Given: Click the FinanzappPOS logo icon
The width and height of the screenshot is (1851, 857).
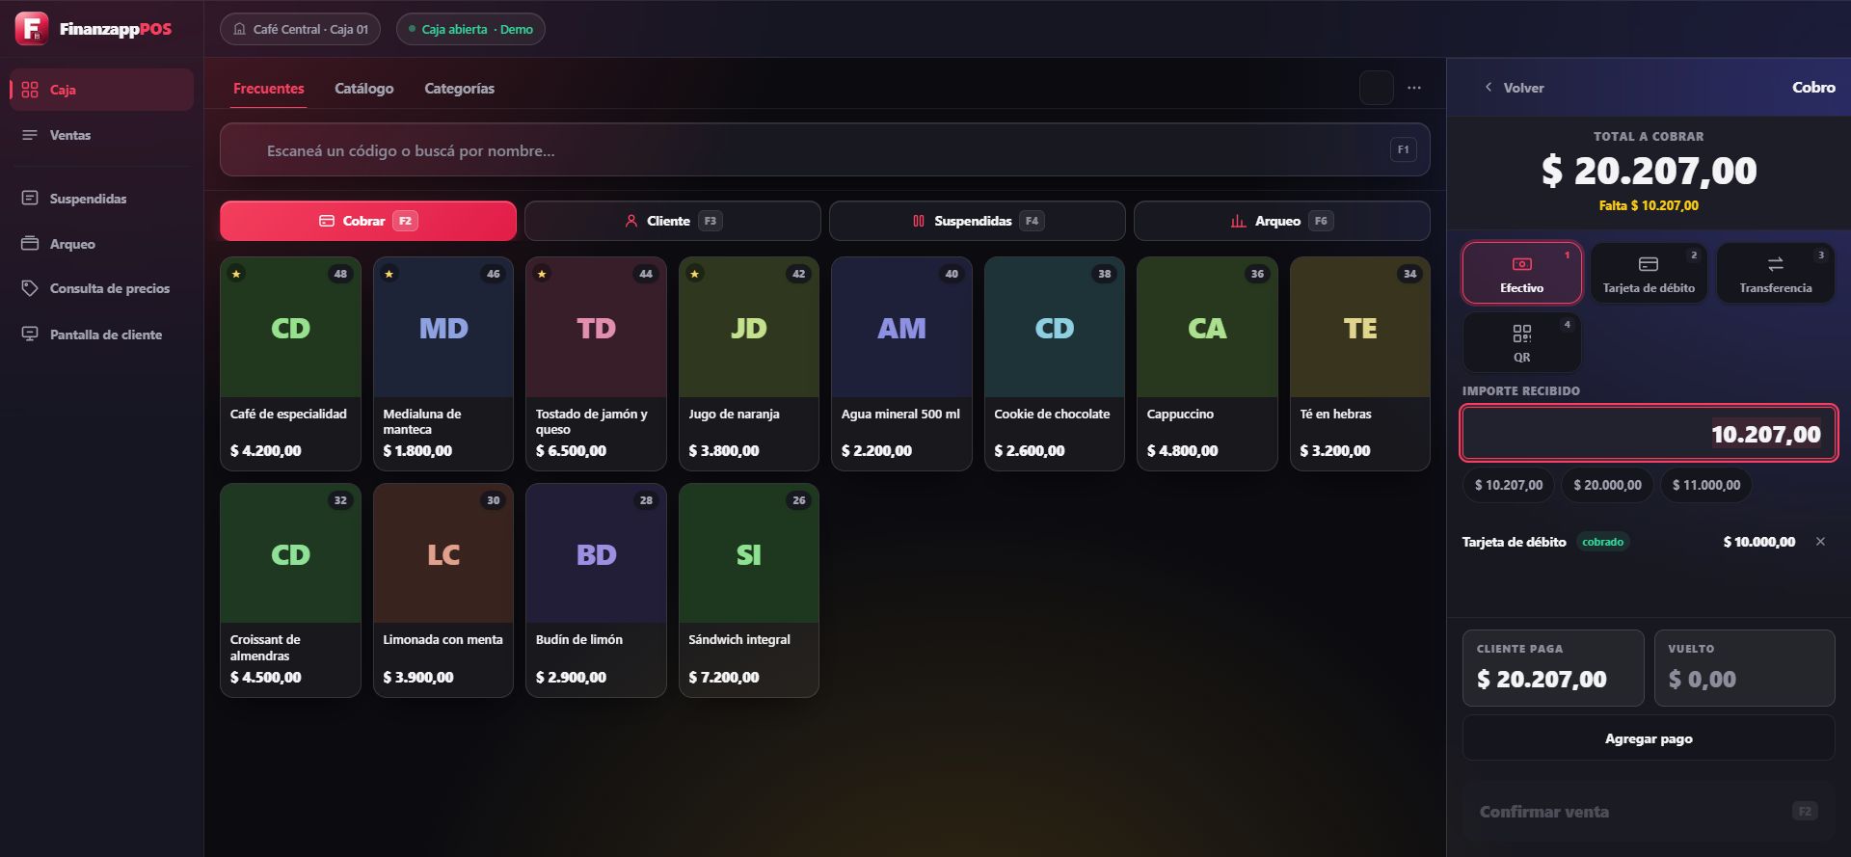Looking at the screenshot, I should coord(32,29).
